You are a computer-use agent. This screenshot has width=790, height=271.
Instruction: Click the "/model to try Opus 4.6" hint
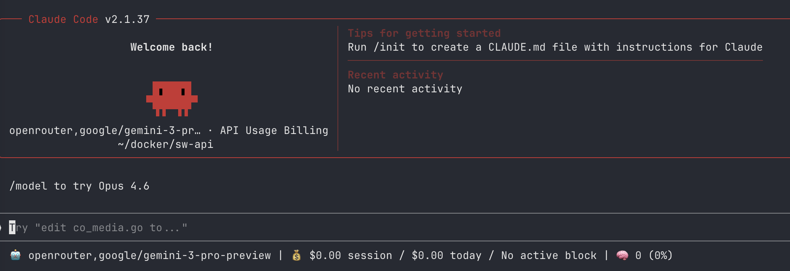pyautogui.click(x=79, y=186)
